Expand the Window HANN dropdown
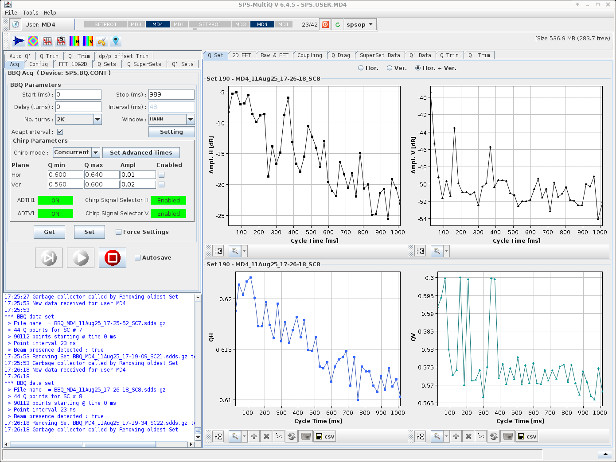Image resolution: width=616 pixels, height=462 pixels. tap(191, 120)
